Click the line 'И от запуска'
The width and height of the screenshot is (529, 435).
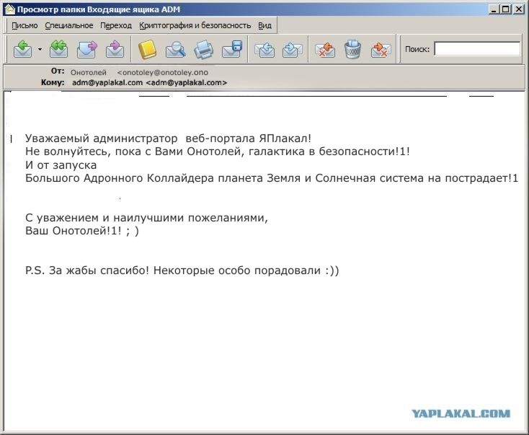pyautogui.click(x=61, y=165)
